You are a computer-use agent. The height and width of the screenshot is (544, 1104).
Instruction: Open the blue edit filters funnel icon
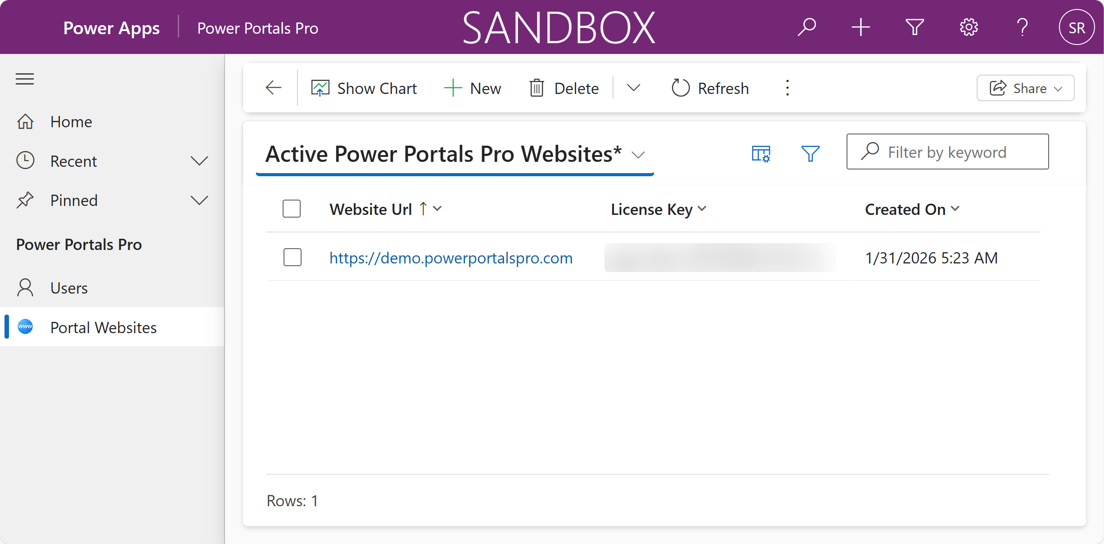810,154
